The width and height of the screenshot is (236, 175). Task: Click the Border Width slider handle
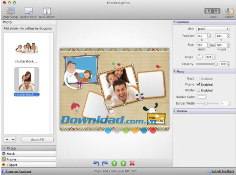click(x=206, y=103)
